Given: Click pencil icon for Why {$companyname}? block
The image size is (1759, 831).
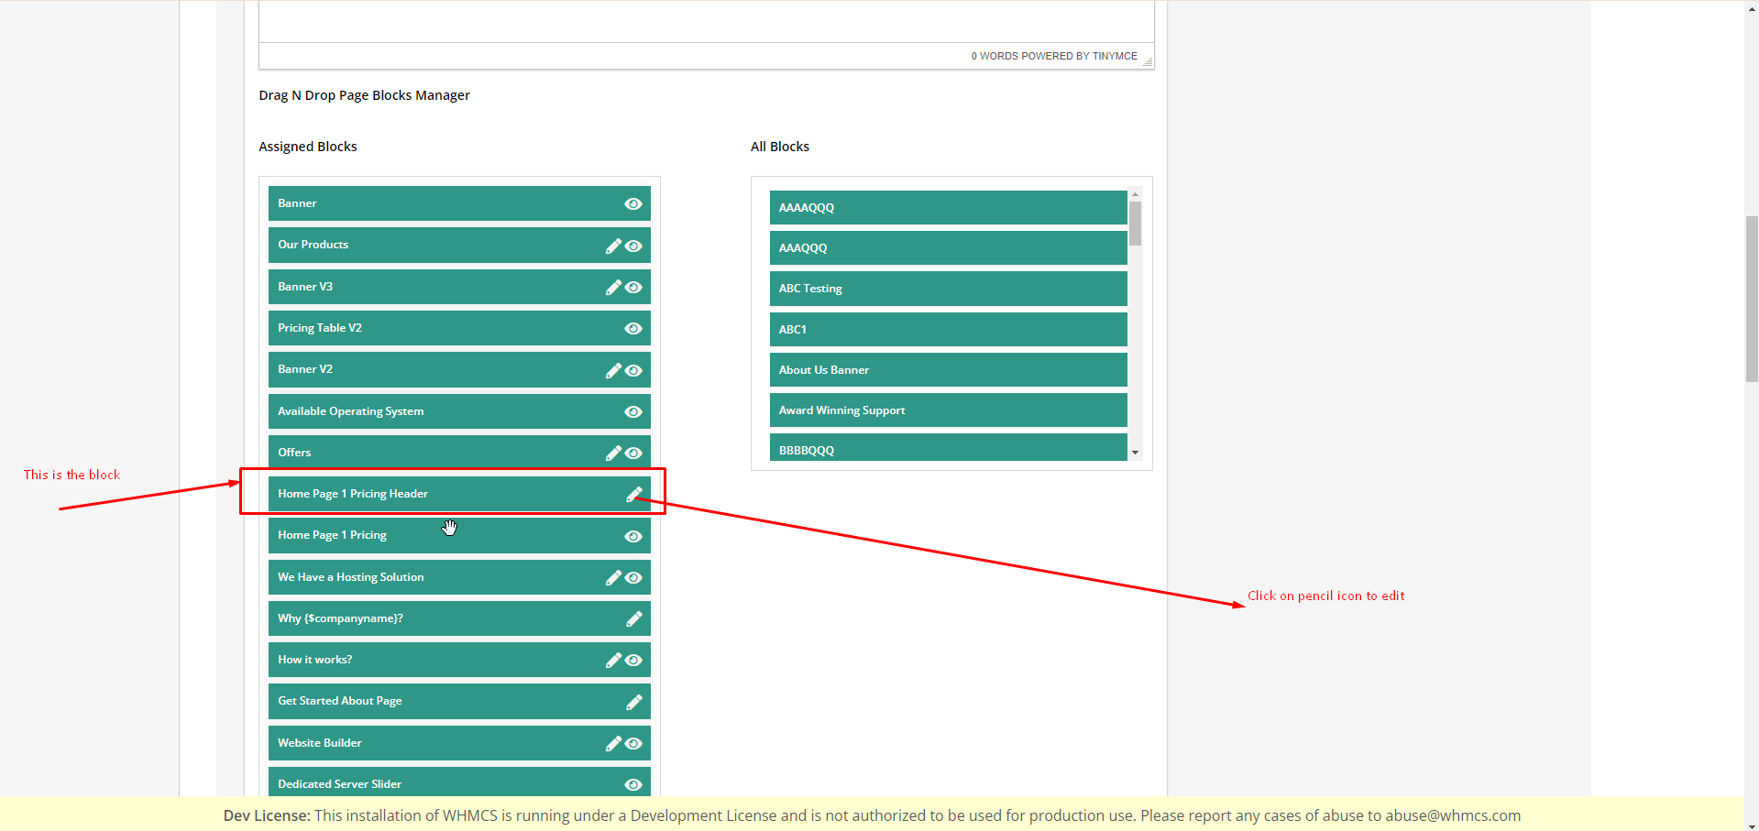Looking at the screenshot, I should tap(633, 619).
